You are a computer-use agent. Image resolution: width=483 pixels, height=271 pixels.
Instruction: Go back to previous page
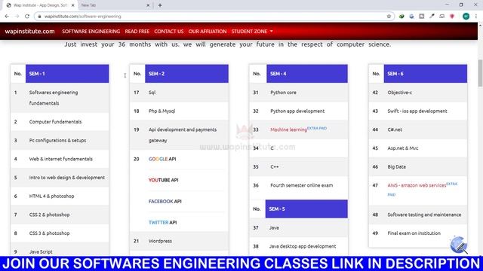7,17
